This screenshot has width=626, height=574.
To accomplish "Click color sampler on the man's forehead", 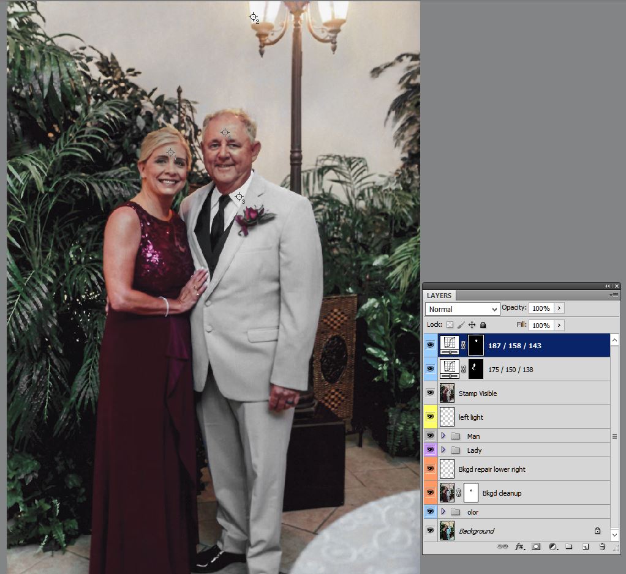I will coord(225,132).
